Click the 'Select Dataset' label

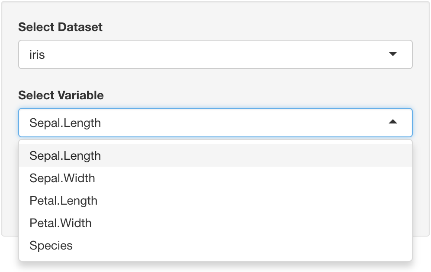pyautogui.click(x=60, y=27)
